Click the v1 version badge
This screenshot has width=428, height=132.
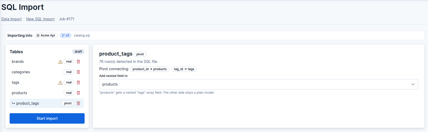tap(66, 35)
